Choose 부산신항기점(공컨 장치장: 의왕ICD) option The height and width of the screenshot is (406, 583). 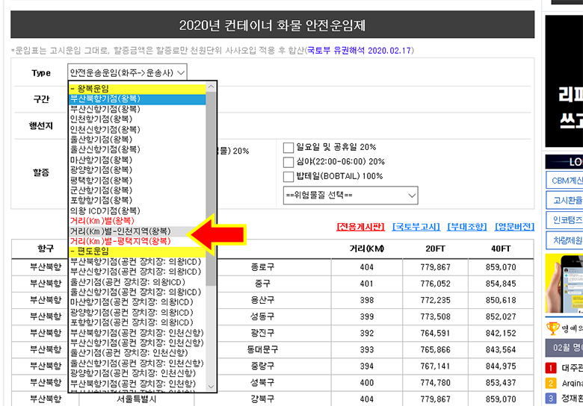pos(138,272)
